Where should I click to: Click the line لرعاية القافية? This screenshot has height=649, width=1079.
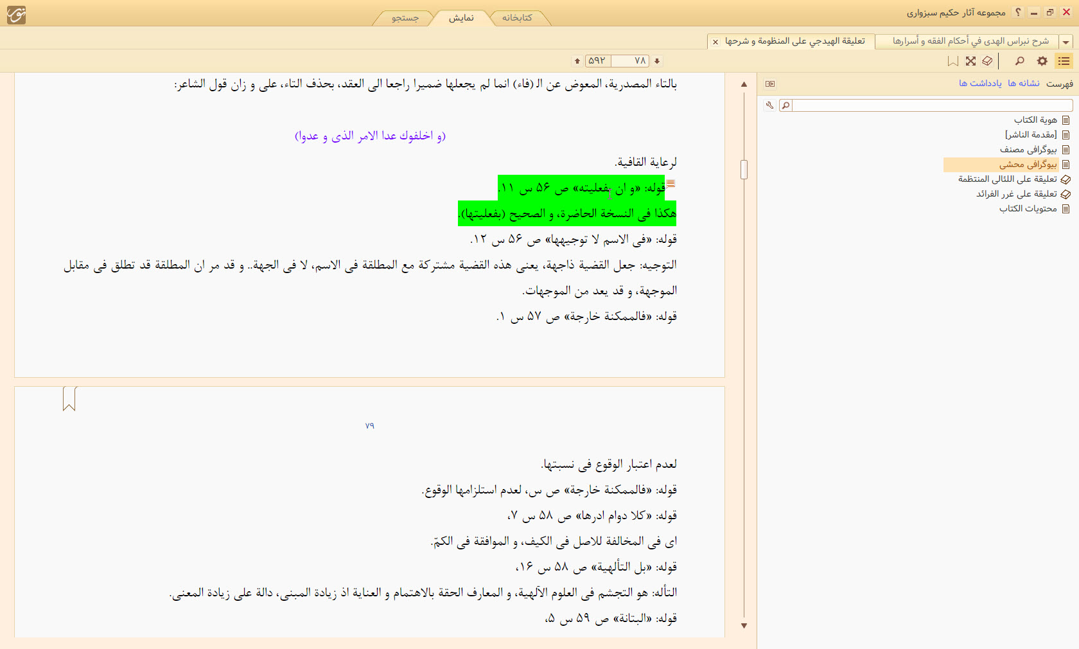[x=645, y=162]
